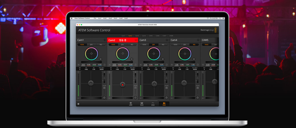Click the round button below Cam4 iris slider

[x=198, y=98]
